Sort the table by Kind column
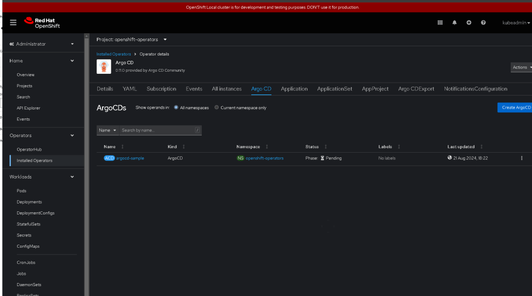The height and width of the screenshot is (296, 532). tap(184, 146)
